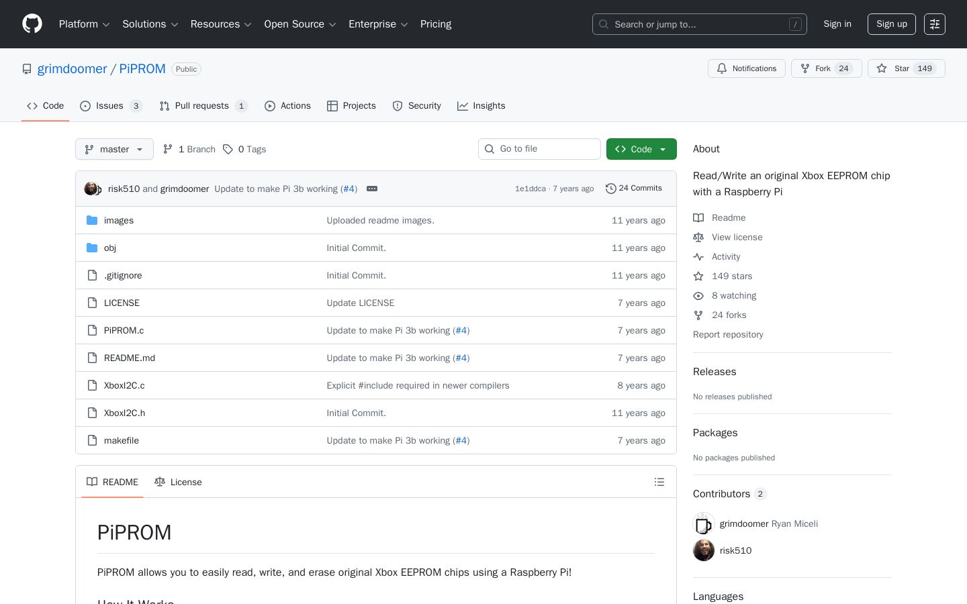Open the Releases heading link

(715, 372)
